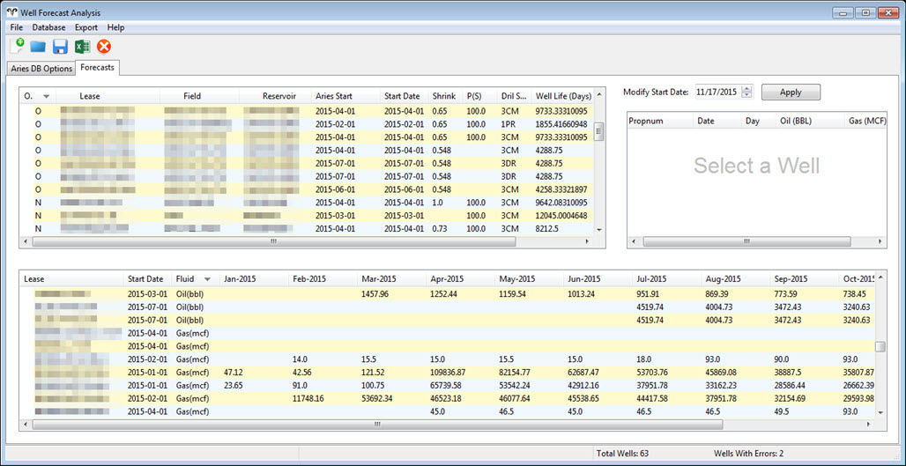Click the Apply button
The width and height of the screenshot is (906, 466).
[791, 92]
